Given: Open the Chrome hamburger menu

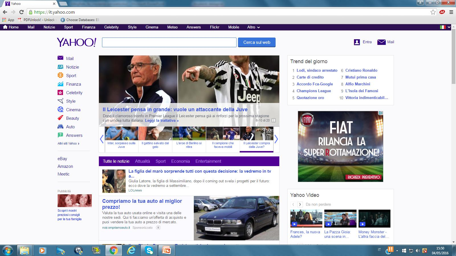Looking at the screenshot, I should (451, 12).
